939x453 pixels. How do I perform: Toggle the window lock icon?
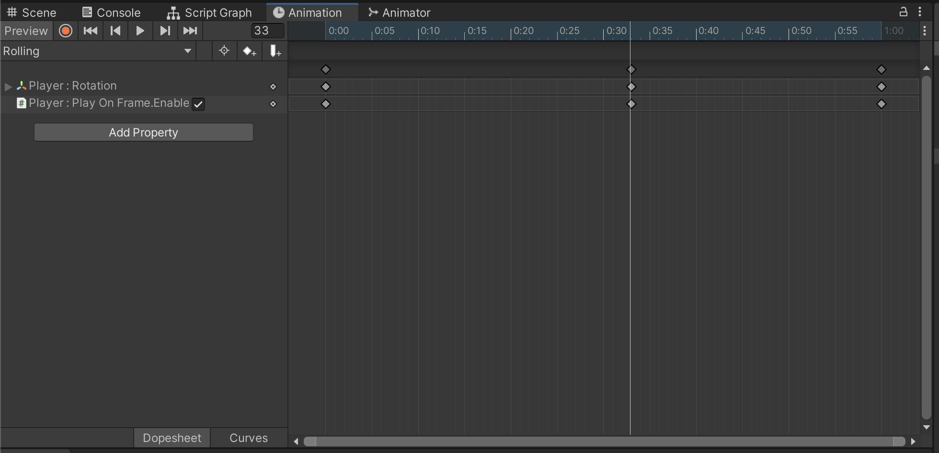(x=903, y=11)
